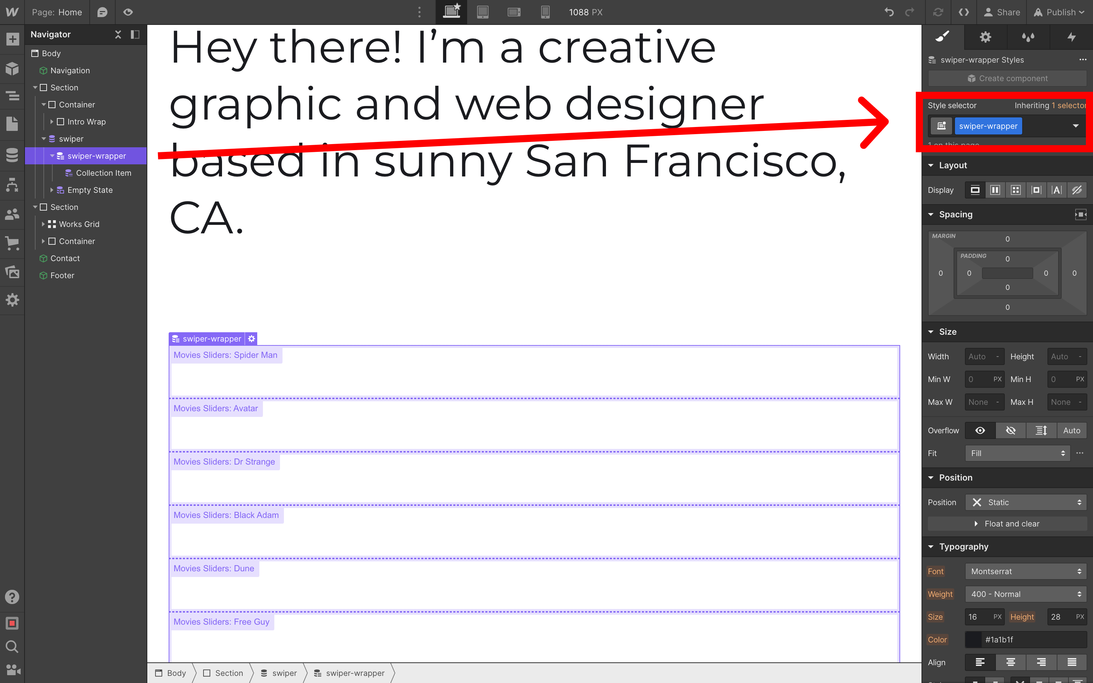Open swiper-wrapper element settings gear on canvas
This screenshot has height=683, width=1093.
pos(252,338)
